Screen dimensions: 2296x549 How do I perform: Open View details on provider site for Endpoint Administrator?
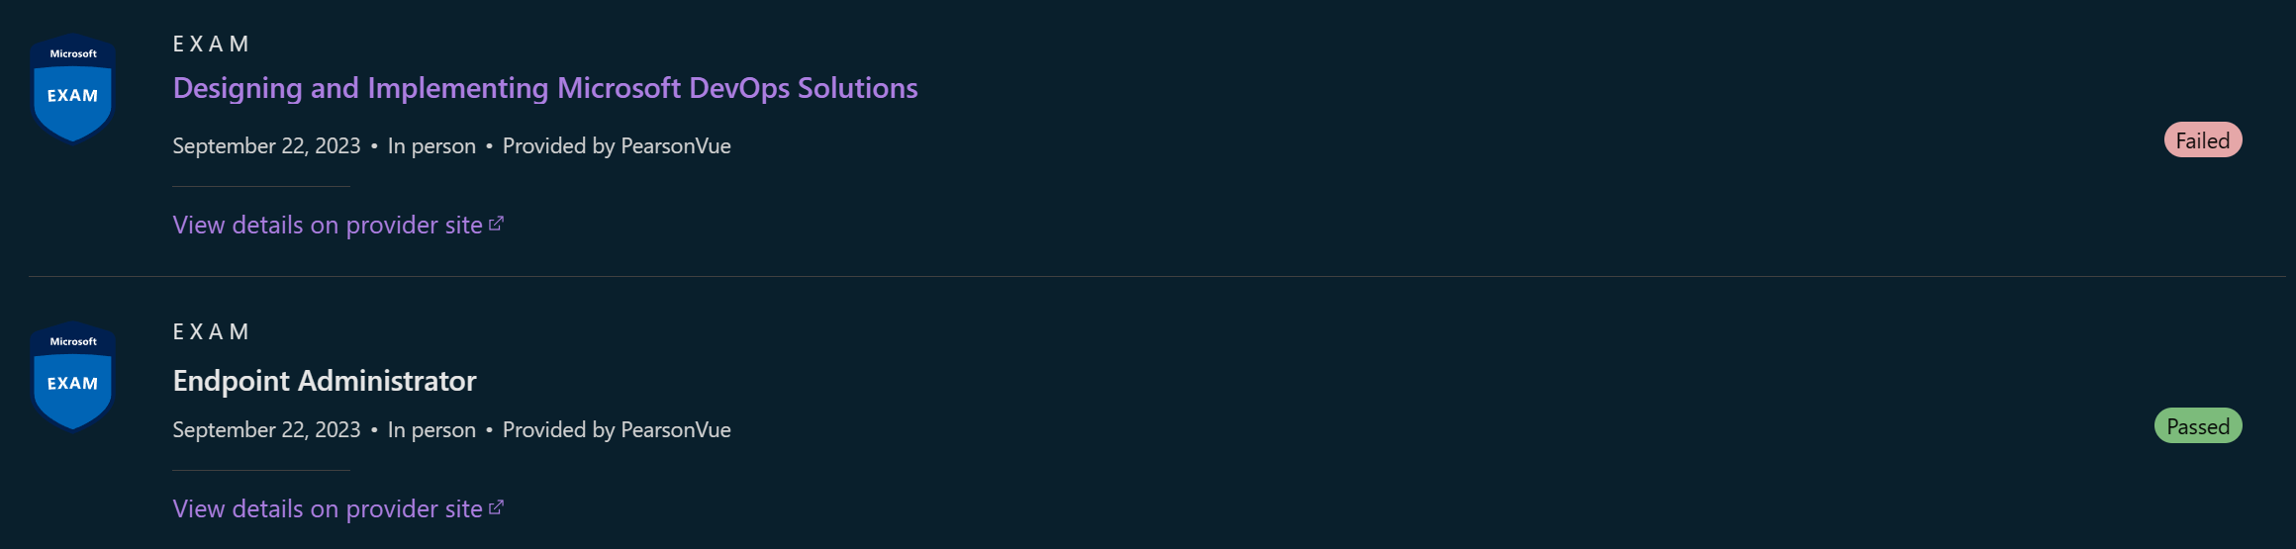pyautogui.click(x=328, y=509)
